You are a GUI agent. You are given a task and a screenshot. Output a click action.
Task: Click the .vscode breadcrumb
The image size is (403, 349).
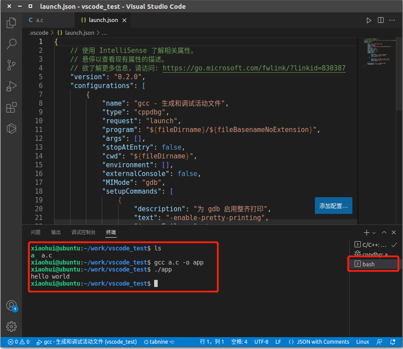[39, 33]
